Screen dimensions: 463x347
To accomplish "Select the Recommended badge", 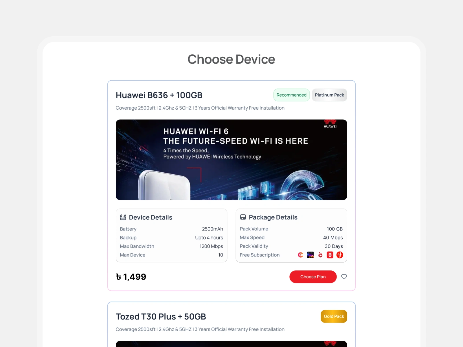I will (x=291, y=95).
